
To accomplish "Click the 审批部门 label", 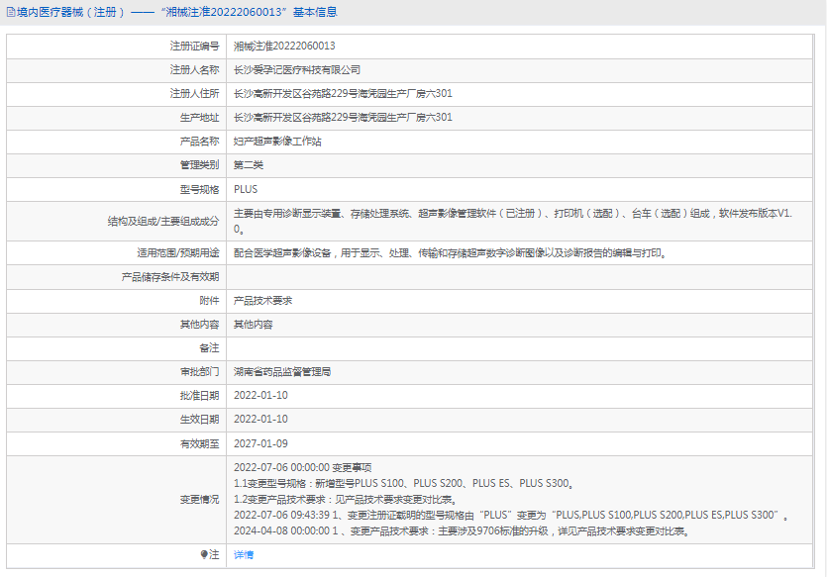I will [199, 371].
